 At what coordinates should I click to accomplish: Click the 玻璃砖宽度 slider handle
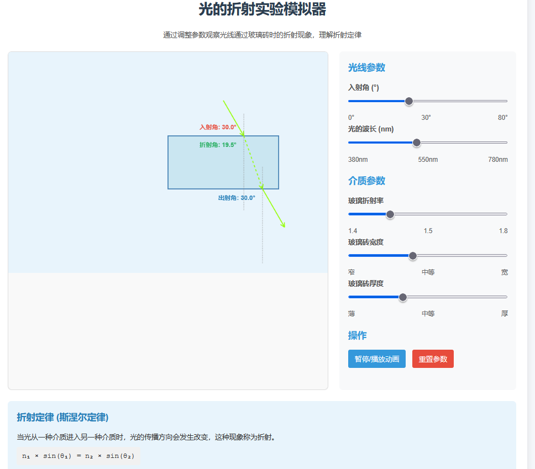tap(412, 256)
